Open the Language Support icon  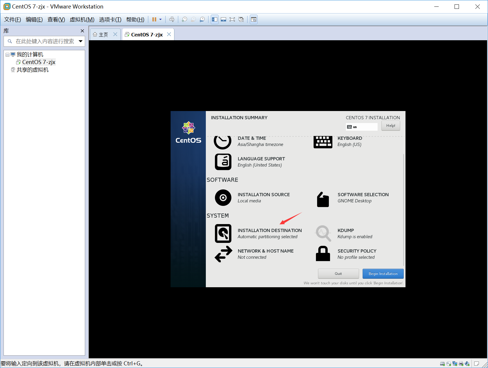pos(223,162)
